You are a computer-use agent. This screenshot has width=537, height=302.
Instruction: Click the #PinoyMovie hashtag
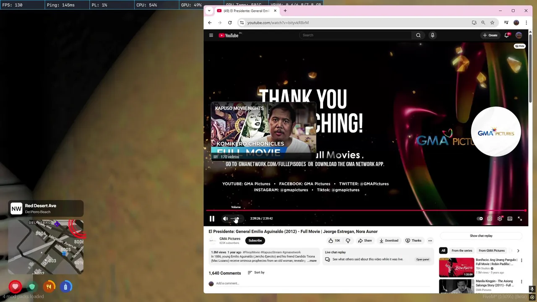pyautogui.click(x=251, y=253)
